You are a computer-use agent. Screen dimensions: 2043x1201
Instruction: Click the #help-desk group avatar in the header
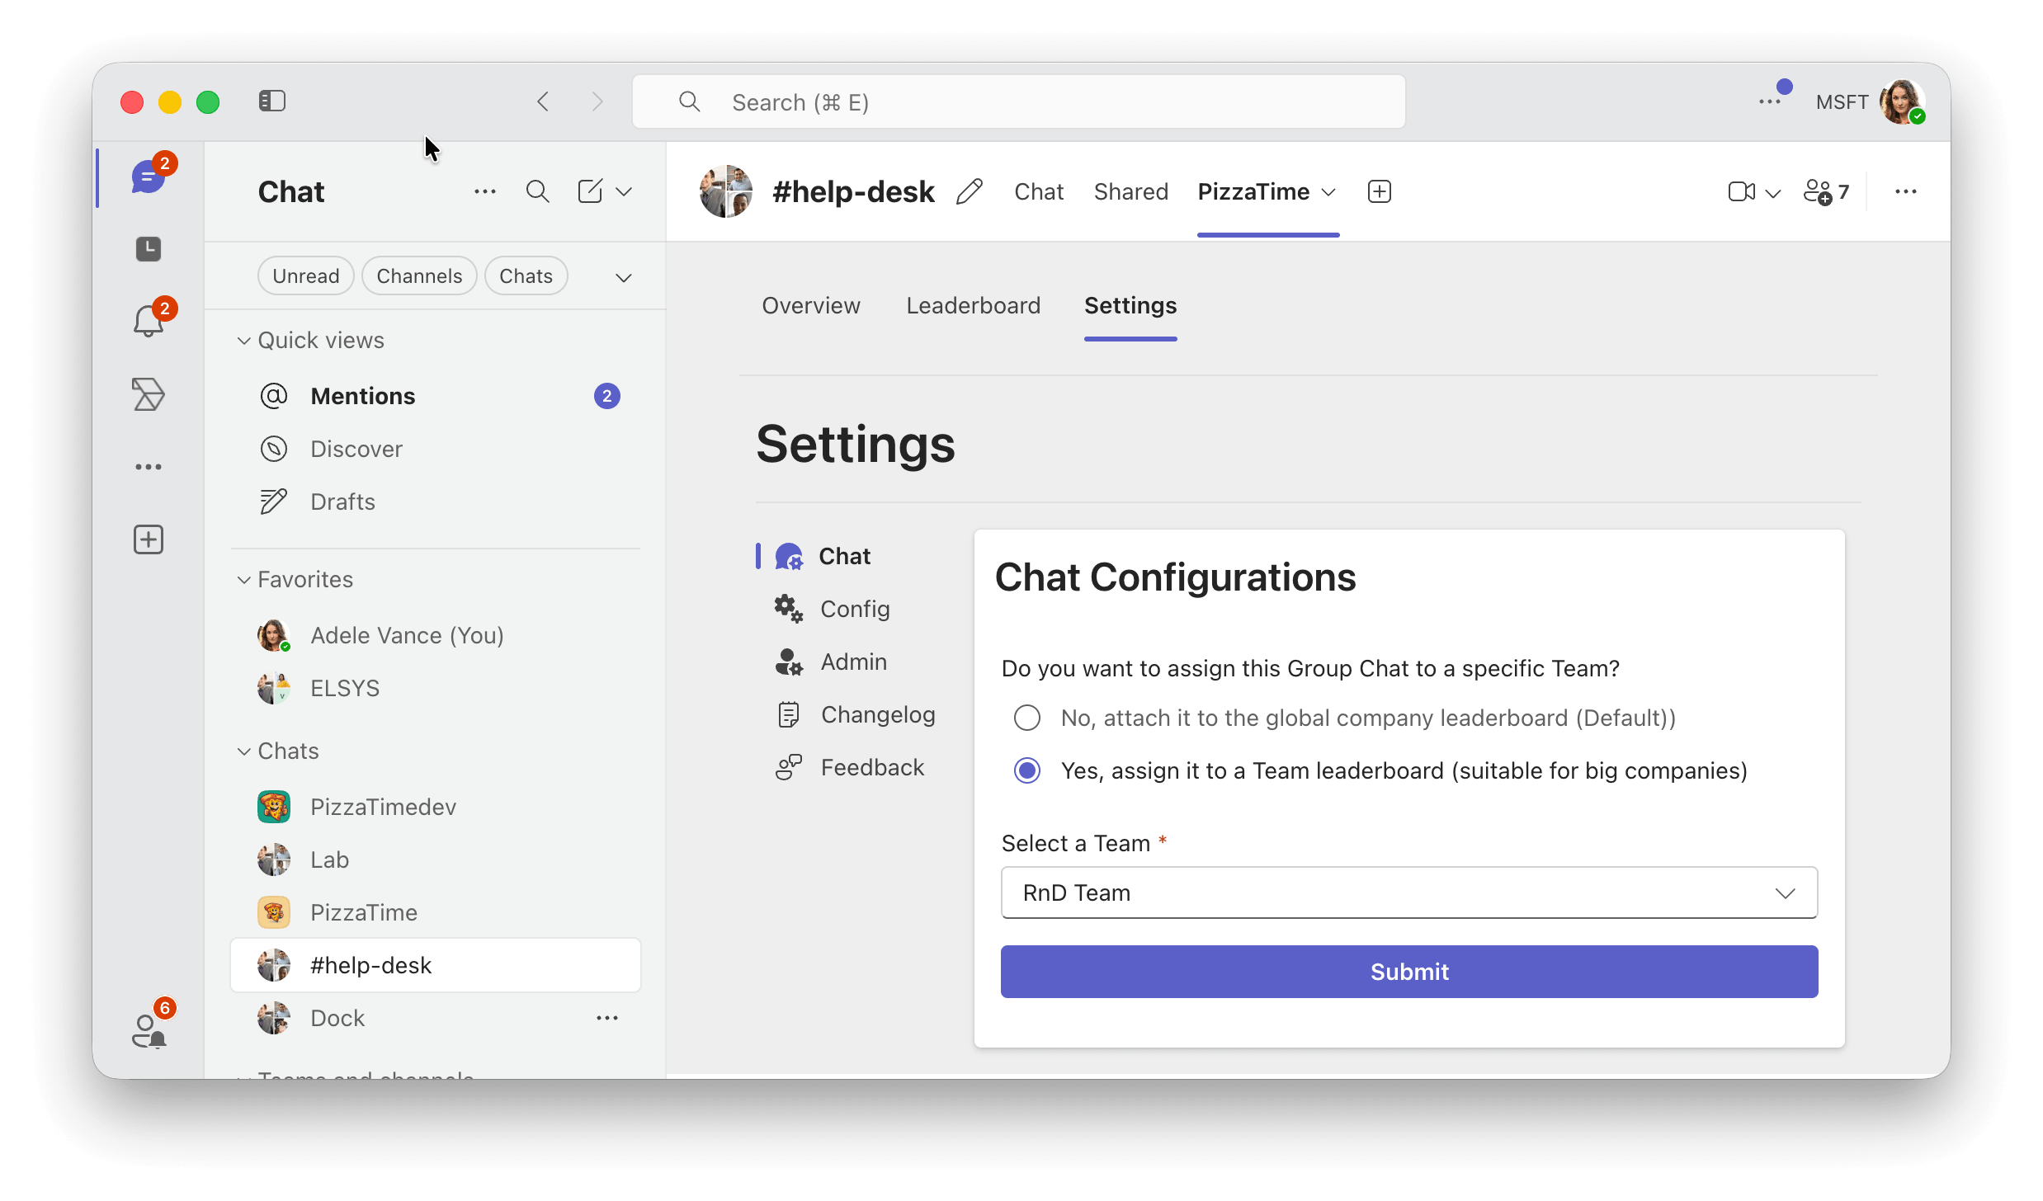click(x=726, y=191)
